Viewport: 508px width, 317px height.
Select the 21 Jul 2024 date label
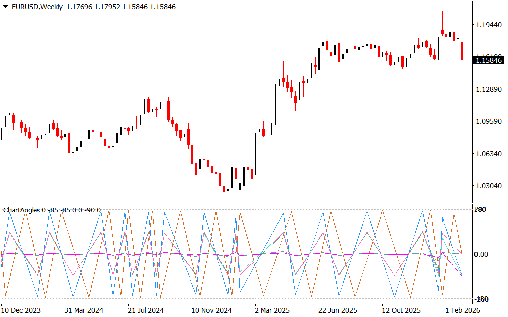coord(145,310)
